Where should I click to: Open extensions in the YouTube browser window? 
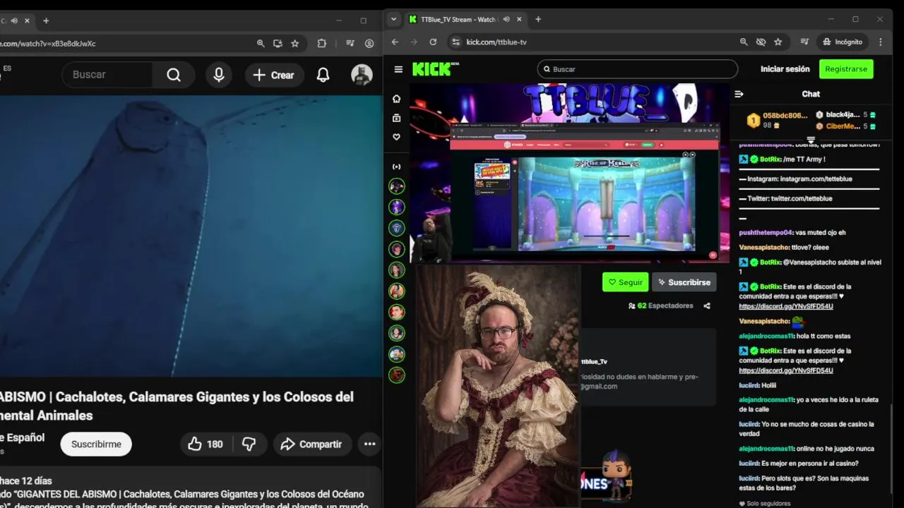(322, 43)
